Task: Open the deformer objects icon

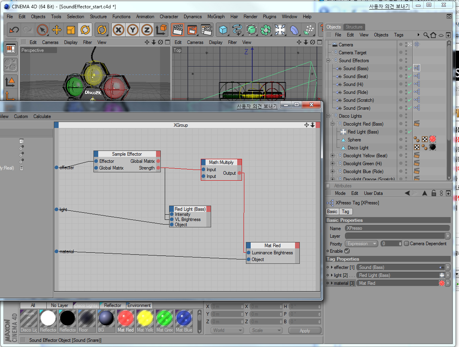Action: [295, 30]
